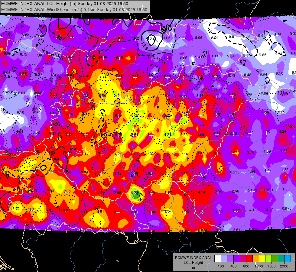Click the 800 label on the legend scale
The image size is (296, 272).
tap(246, 266)
